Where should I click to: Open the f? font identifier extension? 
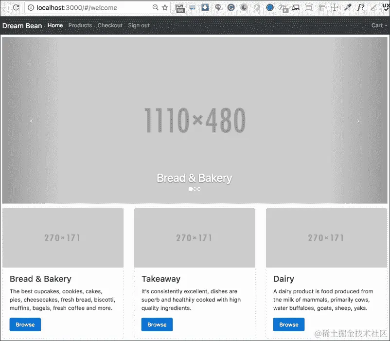click(x=360, y=7)
